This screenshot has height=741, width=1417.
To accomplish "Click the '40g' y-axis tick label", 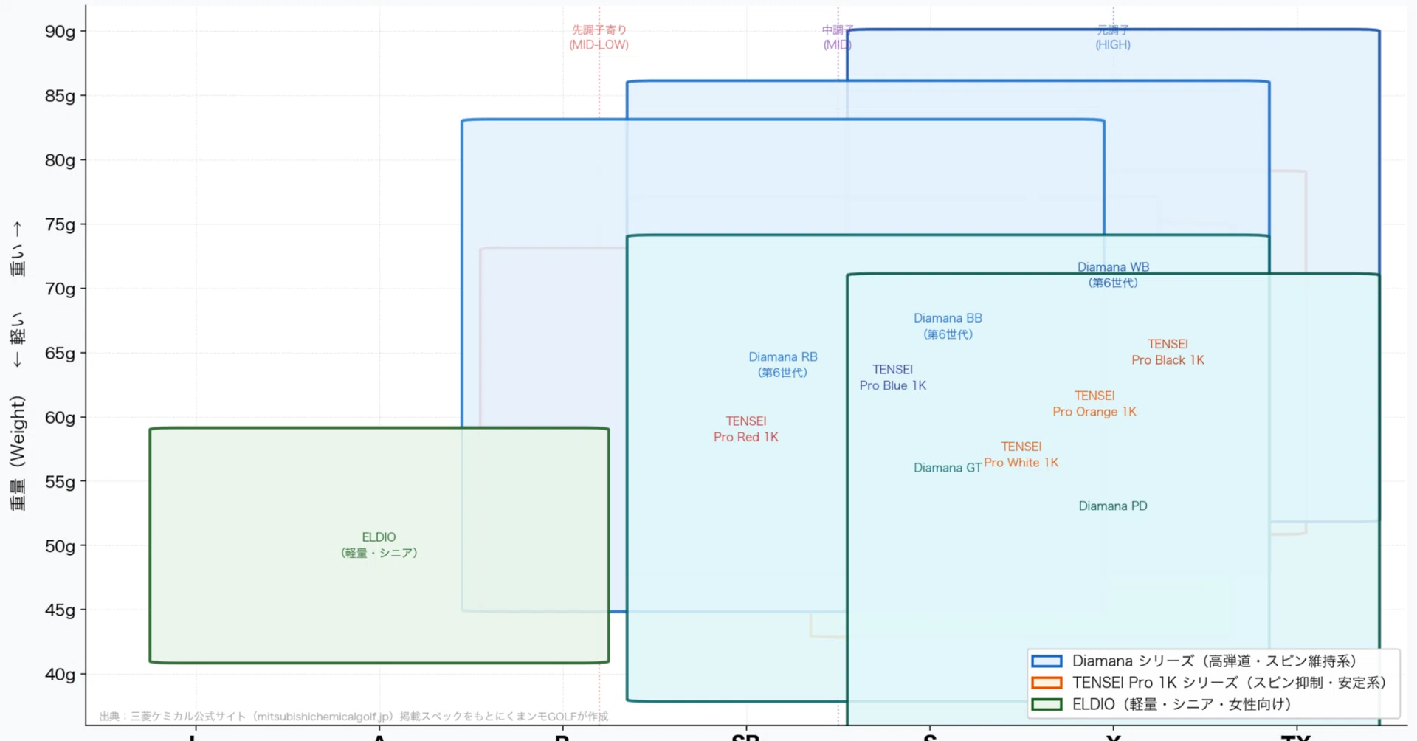I will (x=61, y=675).
